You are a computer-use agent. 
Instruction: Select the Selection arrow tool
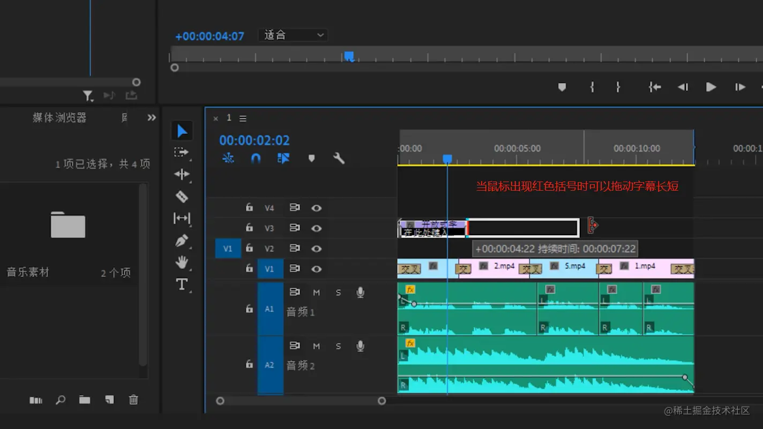point(182,131)
